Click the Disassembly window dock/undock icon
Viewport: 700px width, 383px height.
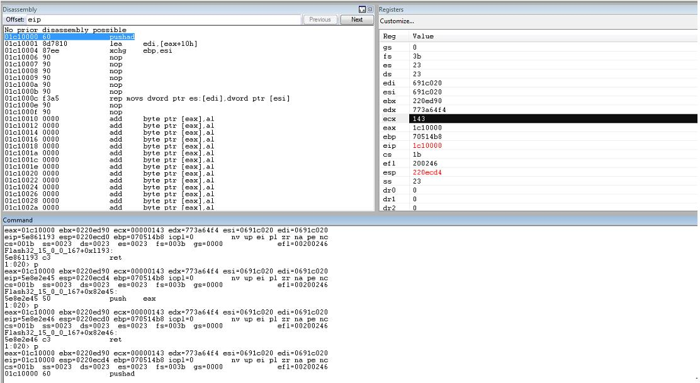click(x=362, y=9)
